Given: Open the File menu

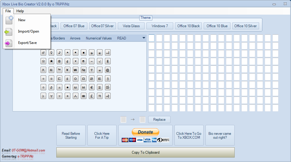Looking at the screenshot, I should (8, 11).
